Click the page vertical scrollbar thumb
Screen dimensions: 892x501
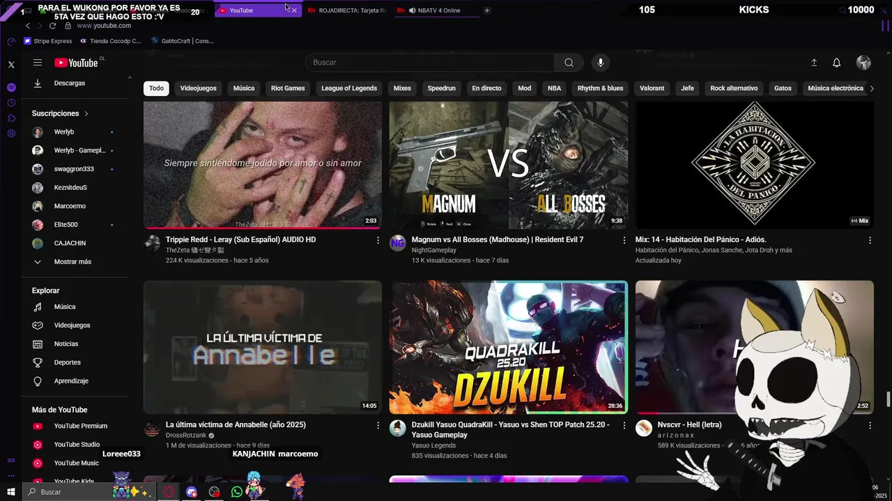[888, 400]
